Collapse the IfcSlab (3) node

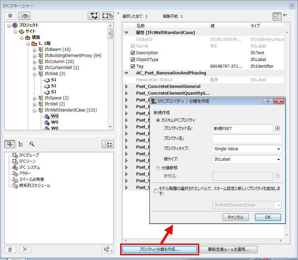click(34, 75)
